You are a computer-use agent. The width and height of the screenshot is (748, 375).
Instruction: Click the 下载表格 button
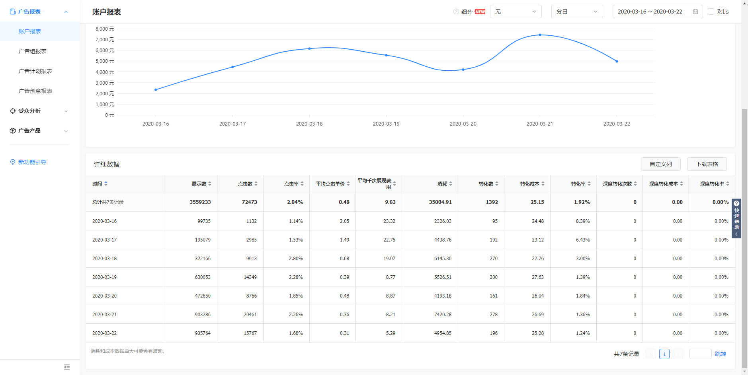707,164
